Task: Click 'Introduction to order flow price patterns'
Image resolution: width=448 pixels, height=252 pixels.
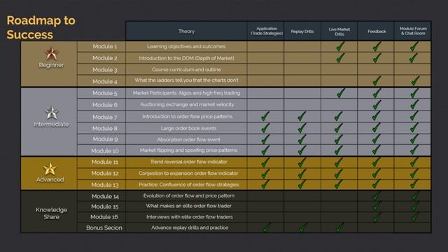Action: [x=188, y=117]
